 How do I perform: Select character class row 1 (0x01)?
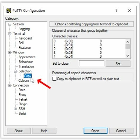89,45
